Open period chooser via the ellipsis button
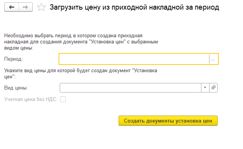The image size is (243, 149). pyautogui.click(x=213, y=59)
